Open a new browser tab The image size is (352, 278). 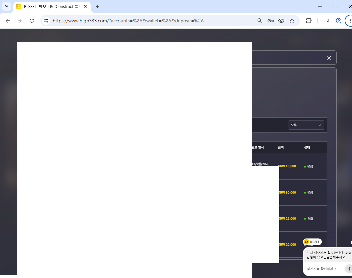coord(97,7)
